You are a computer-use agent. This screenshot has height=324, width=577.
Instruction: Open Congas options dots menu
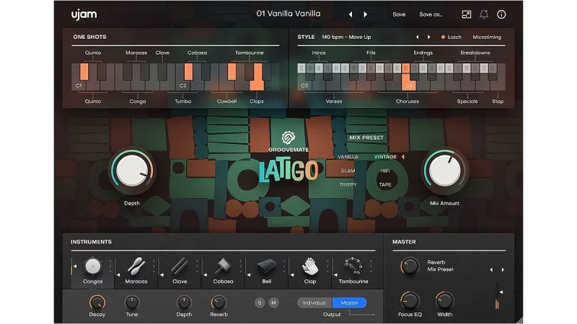click(x=110, y=266)
